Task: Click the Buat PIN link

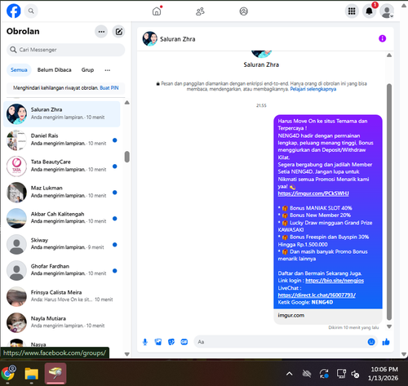Action: point(109,88)
